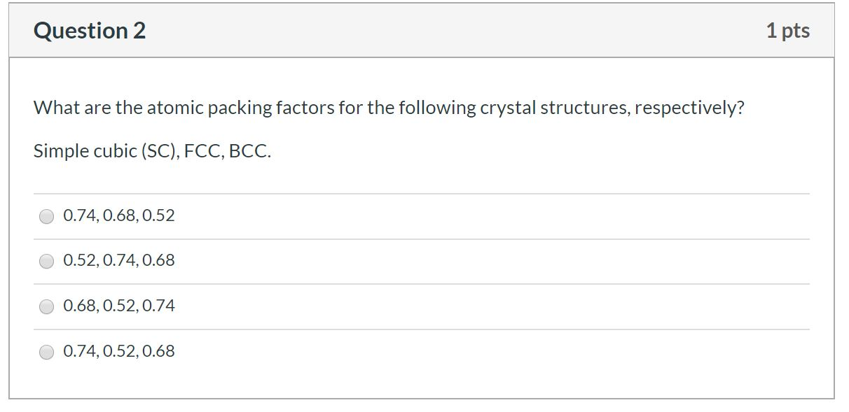Select the radio button for 0.52, 0.74, 0.68

[x=46, y=261]
